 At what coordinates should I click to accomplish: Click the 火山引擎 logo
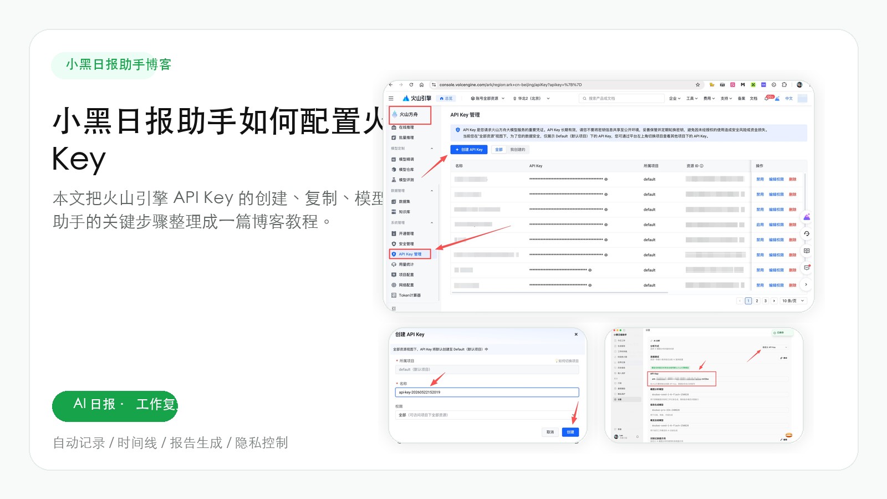coord(417,98)
